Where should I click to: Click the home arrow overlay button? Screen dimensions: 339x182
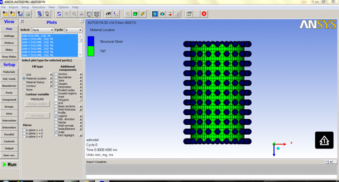tap(324, 140)
